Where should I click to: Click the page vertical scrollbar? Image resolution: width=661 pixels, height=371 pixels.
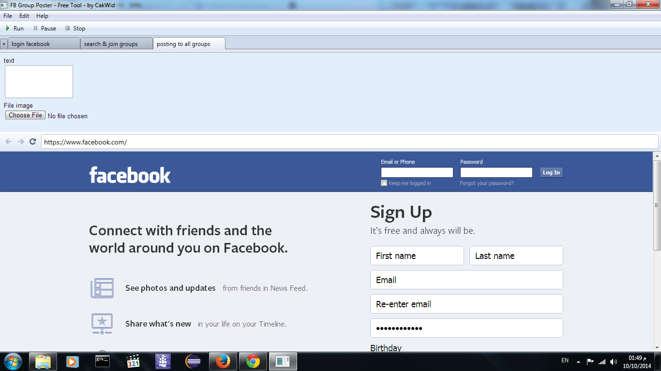tap(657, 205)
